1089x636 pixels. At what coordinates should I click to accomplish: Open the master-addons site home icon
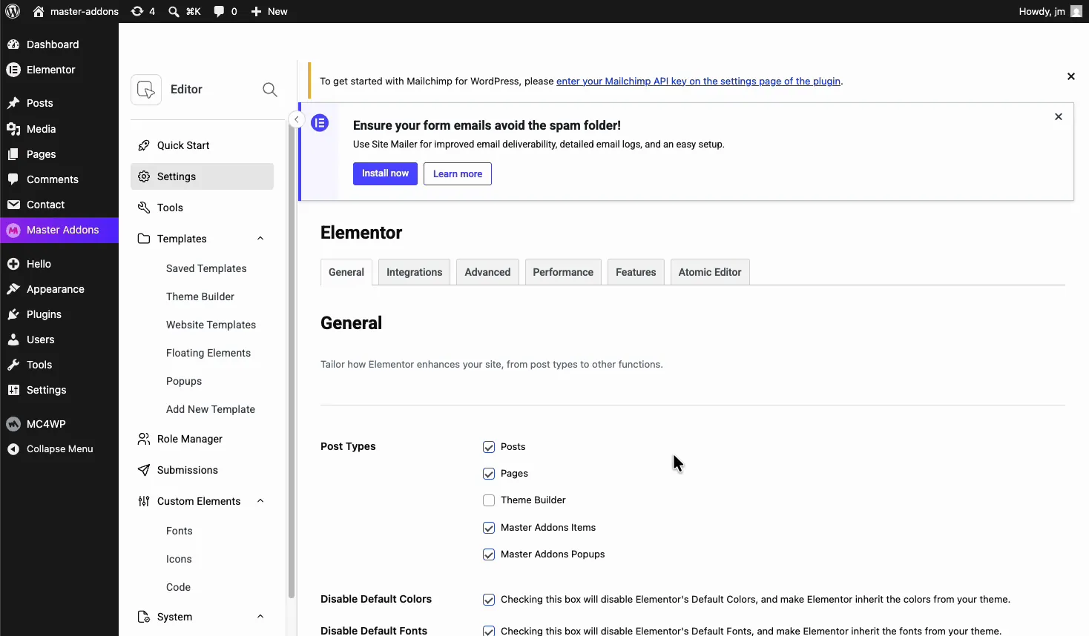click(x=39, y=11)
